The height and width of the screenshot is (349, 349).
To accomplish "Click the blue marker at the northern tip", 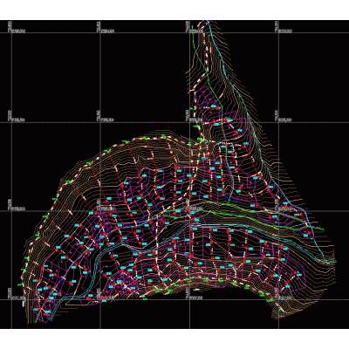I will coord(207,21).
